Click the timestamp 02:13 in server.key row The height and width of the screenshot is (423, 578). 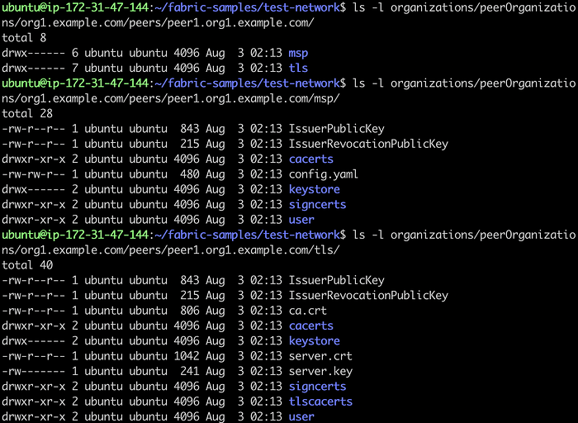point(266,372)
